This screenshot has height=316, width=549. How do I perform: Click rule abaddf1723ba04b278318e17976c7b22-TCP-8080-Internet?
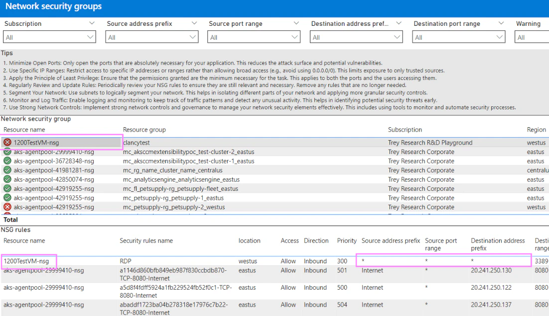click(174, 309)
